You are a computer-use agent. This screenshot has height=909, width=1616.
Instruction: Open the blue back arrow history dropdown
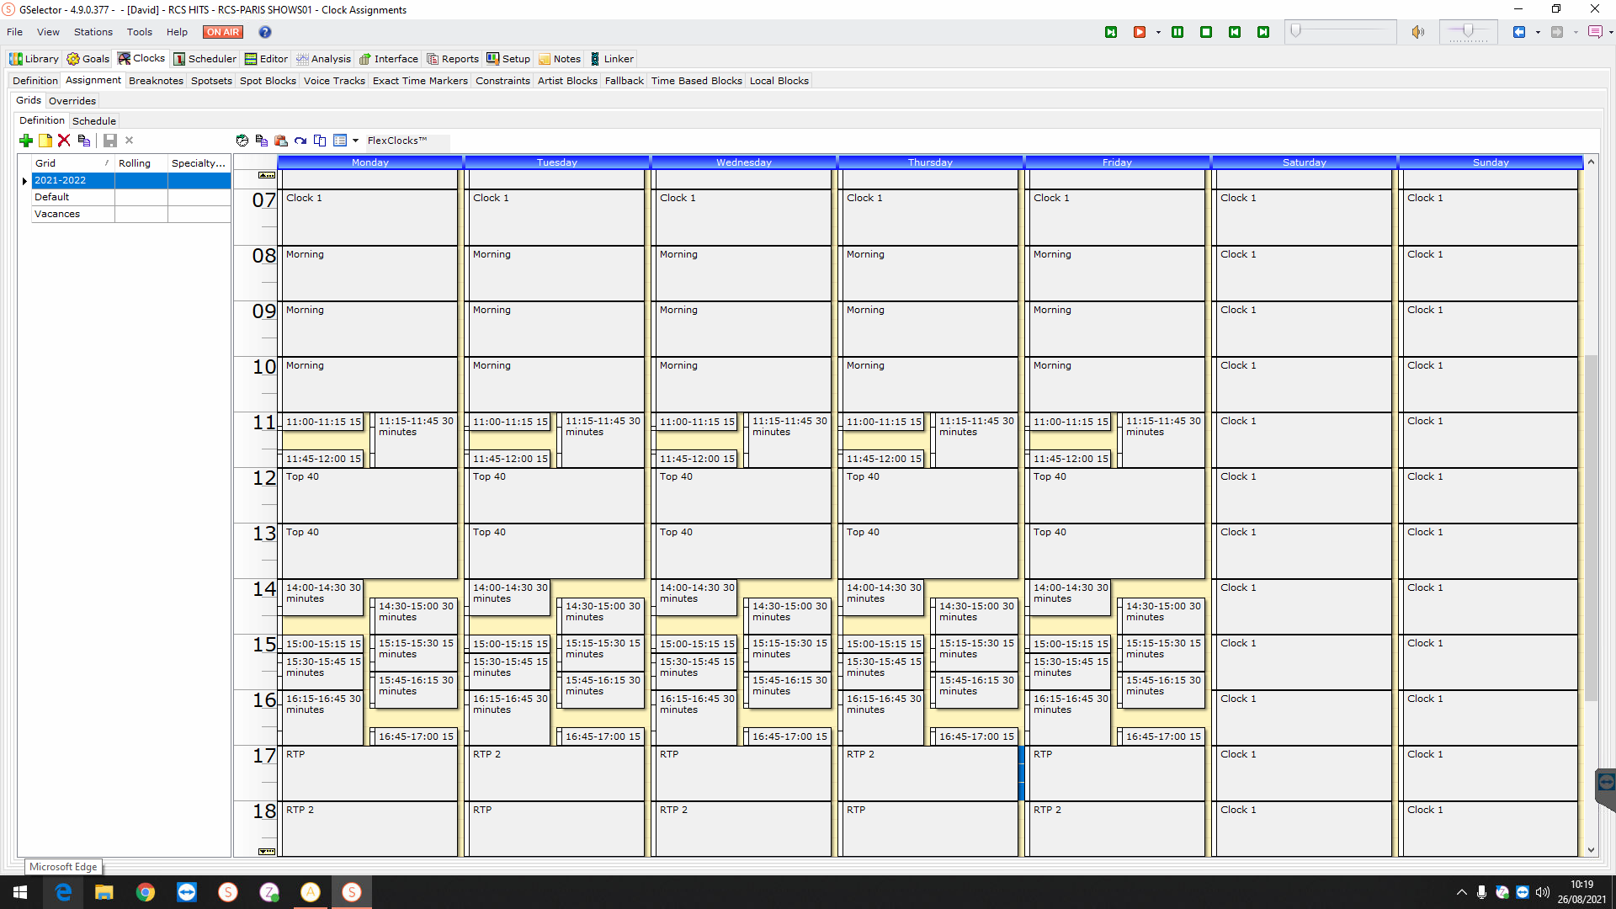1538,33
